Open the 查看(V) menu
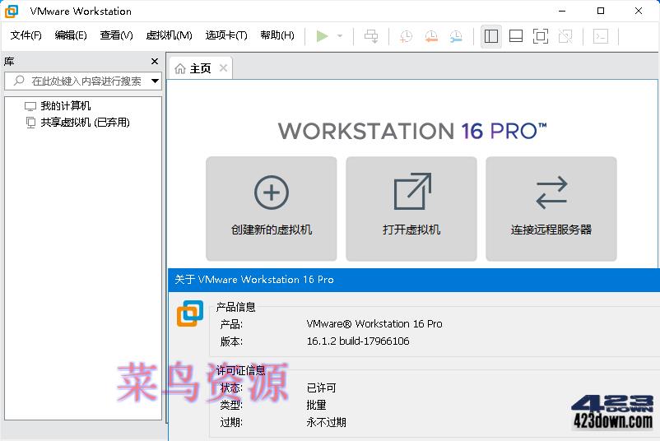Screen dimensions: 660x441 point(116,35)
